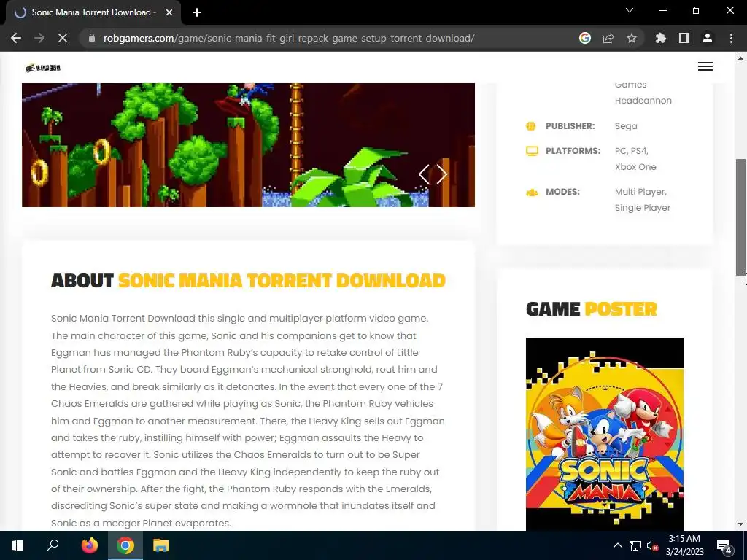Open Windows Start menu
This screenshot has width=747, height=560.
coord(18,545)
